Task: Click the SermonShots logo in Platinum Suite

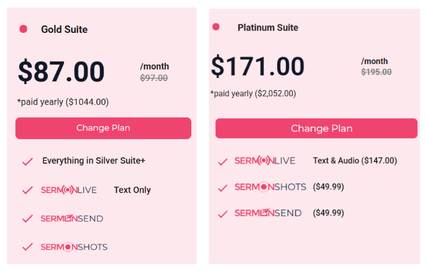Action: (x=271, y=187)
